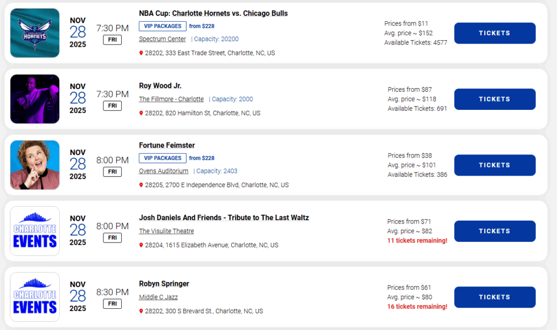View VIP Packages for Fortune Feimster

click(162, 158)
